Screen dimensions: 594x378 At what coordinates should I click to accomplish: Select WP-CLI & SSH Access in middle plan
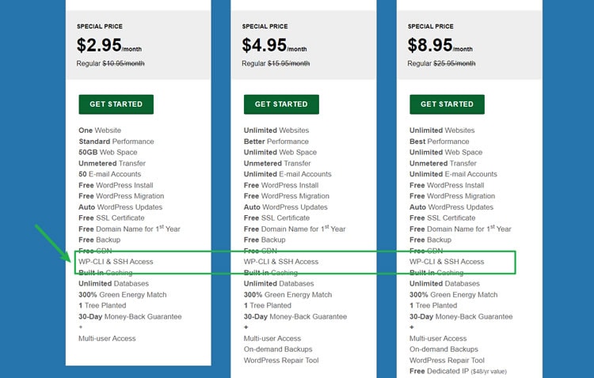point(281,262)
